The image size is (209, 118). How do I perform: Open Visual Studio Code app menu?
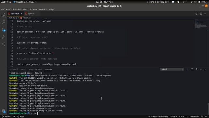[x=24, y=2]
